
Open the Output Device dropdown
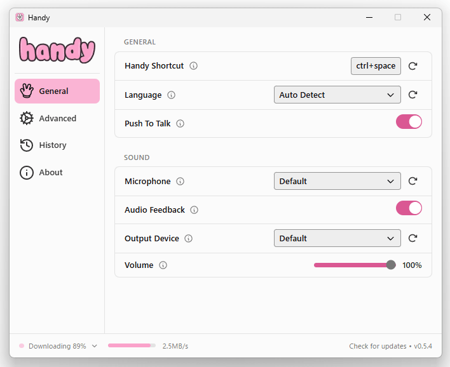click(337, 238)
